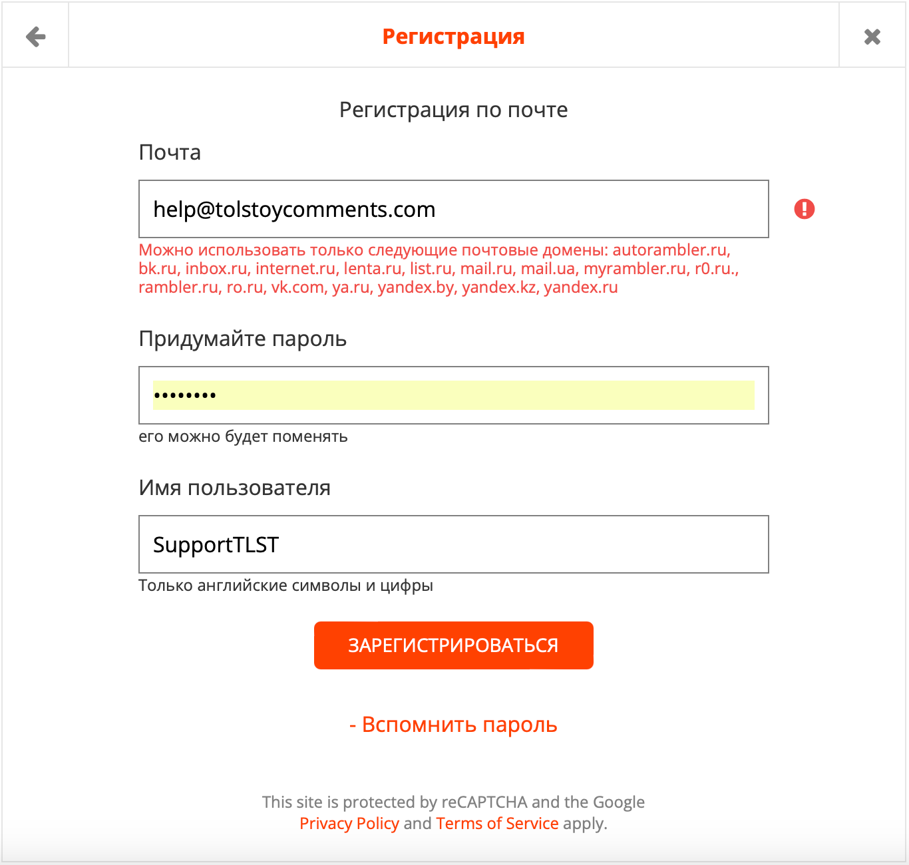Image resolution: width=909 pixels, height=865 pixels.
Task: Click the orange Регистрация header title
Action: pyautogui.click(x=454, y=37)
